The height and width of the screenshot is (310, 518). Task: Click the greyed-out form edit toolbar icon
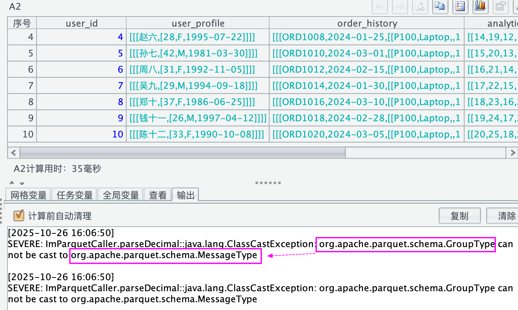pyautogui.click(x=500, y=6)
